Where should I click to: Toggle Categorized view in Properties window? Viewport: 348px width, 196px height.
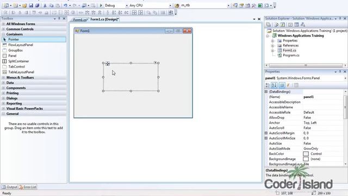point(268,85)
